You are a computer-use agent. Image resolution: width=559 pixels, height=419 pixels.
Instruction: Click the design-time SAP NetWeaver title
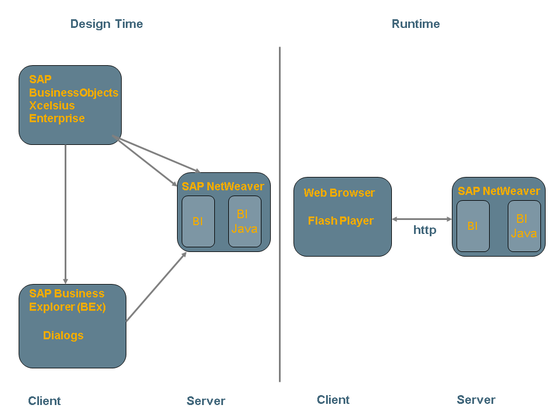223,186
